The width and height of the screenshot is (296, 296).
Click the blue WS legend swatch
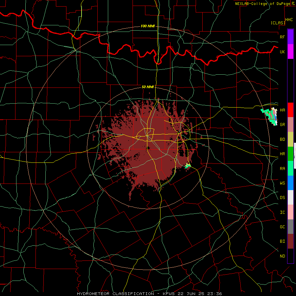click(290, 183)
